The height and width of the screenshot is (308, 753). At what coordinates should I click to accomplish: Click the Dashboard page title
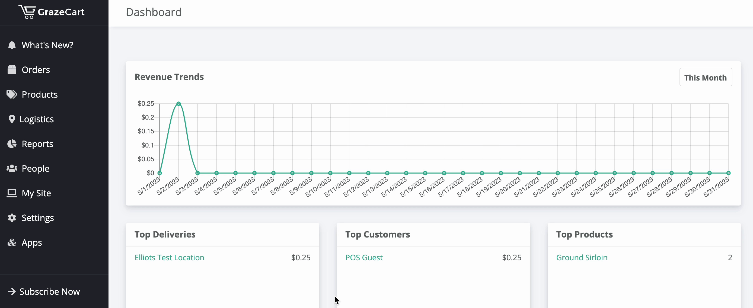tap(154, 12)
